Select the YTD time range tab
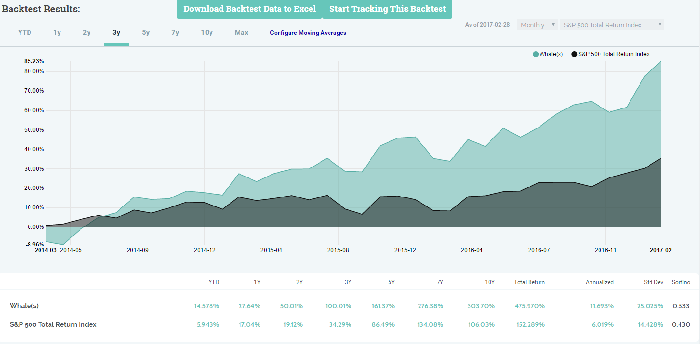Screen dimensions: 700x344 coord(25,33)
